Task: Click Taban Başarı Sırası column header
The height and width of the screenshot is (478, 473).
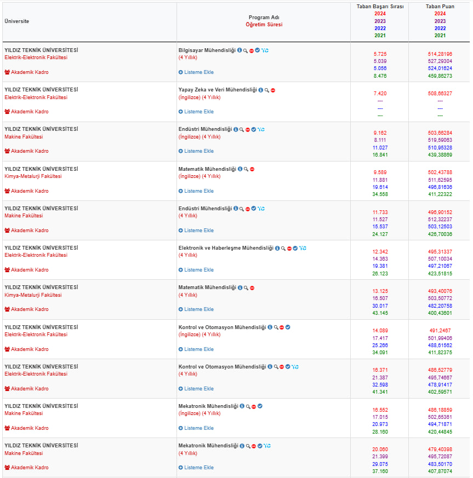Action: 380,7
